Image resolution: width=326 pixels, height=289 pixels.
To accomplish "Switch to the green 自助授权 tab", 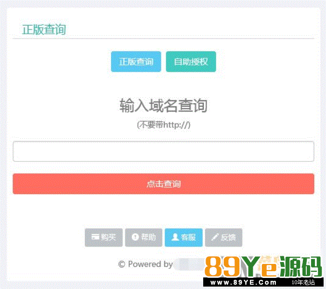I will 191,62.
